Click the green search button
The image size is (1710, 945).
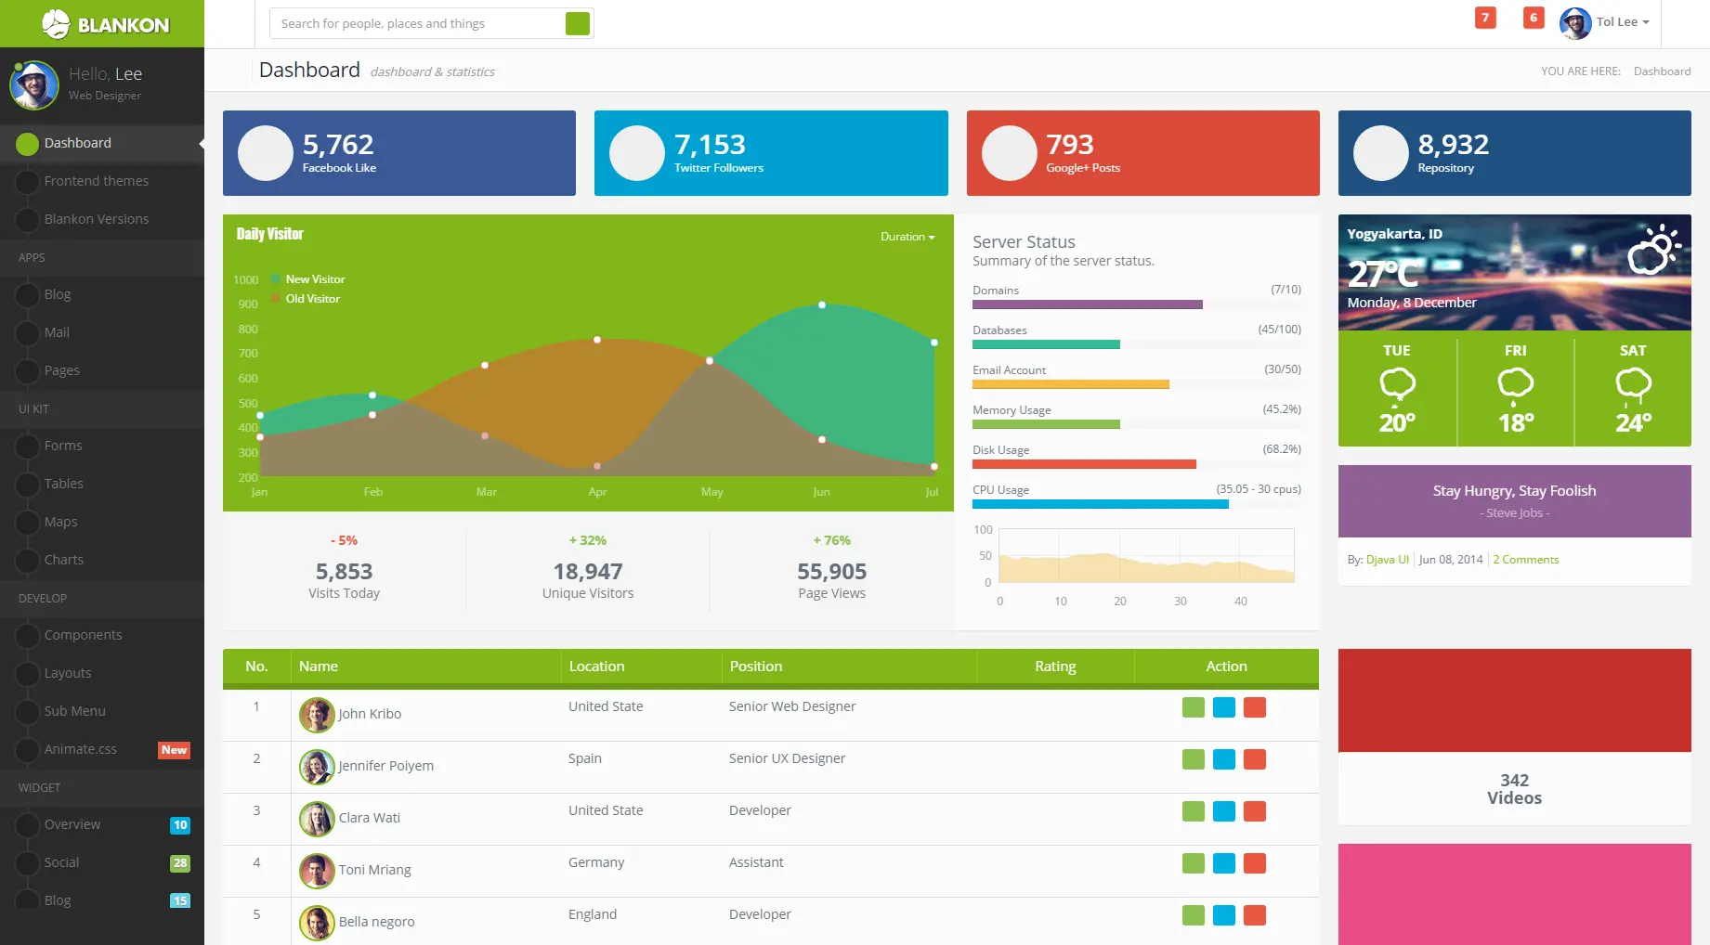tap(577, 24)
